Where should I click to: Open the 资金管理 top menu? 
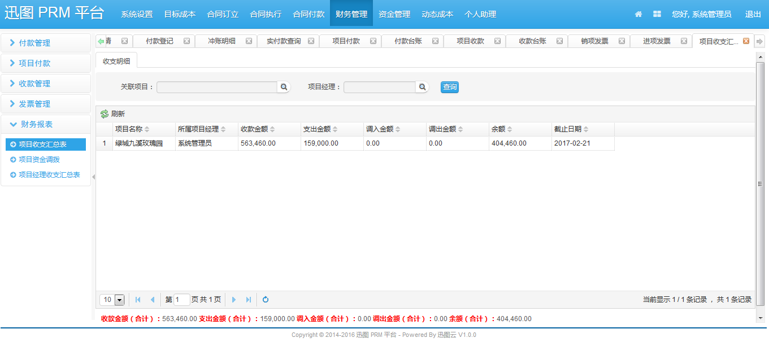click(x=394, y=14)
